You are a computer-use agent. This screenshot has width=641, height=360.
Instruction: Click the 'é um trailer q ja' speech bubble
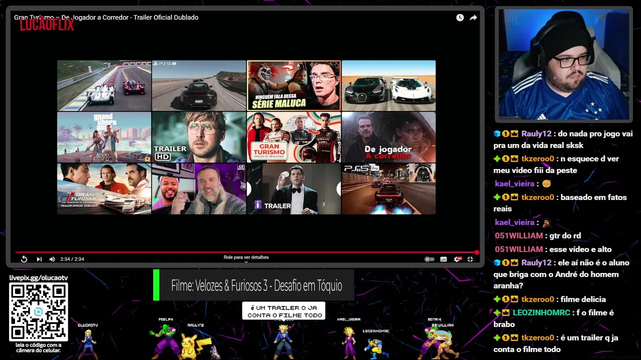(283, 311)
